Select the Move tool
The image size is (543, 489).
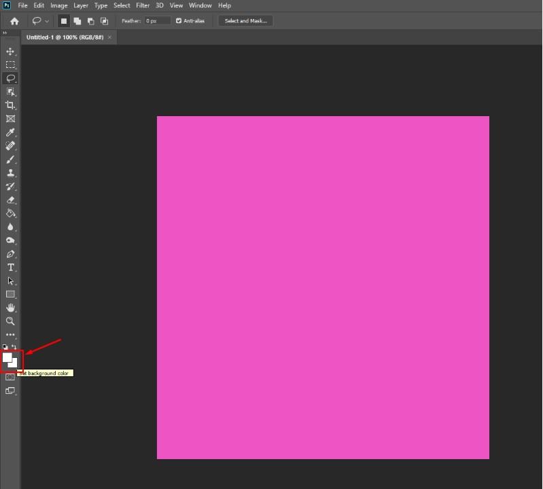coord(10,52)
